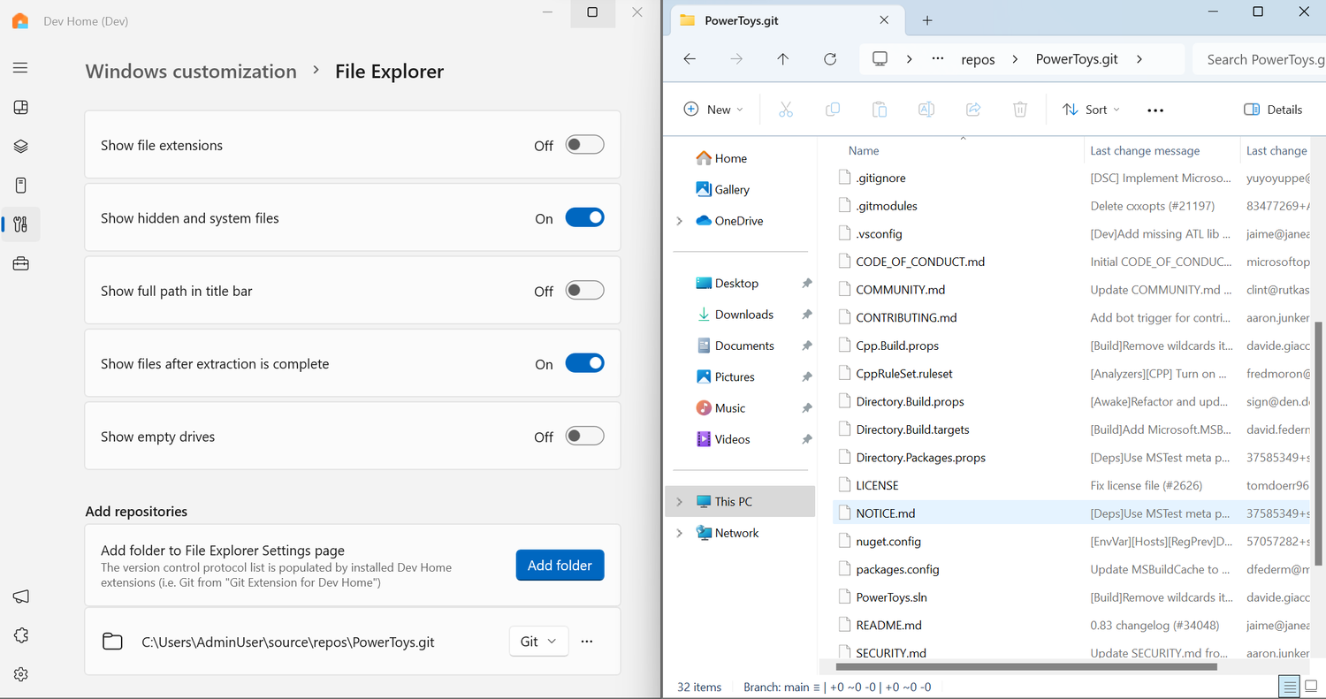Click the Share icon in the Explorer toolbar
The width and height of the screenshot is (1326, 699).
pyautogui.click(x=973, y=110)
